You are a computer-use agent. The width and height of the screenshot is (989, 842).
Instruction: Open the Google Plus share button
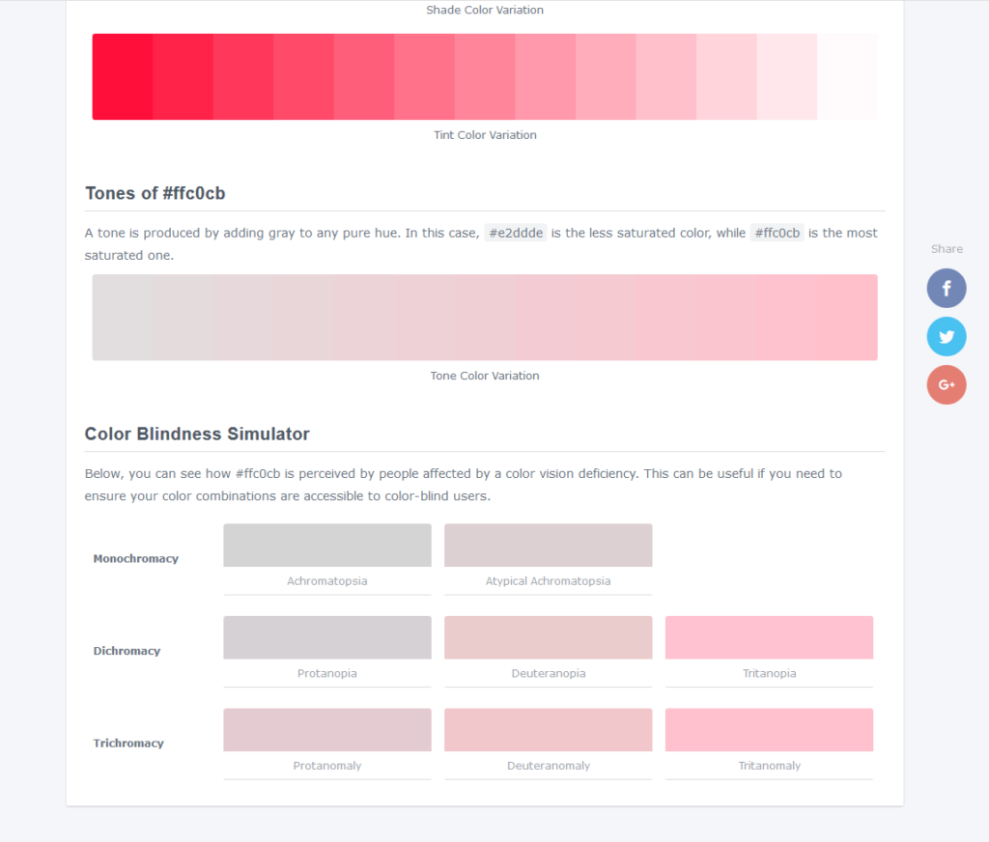coord(947,385)
